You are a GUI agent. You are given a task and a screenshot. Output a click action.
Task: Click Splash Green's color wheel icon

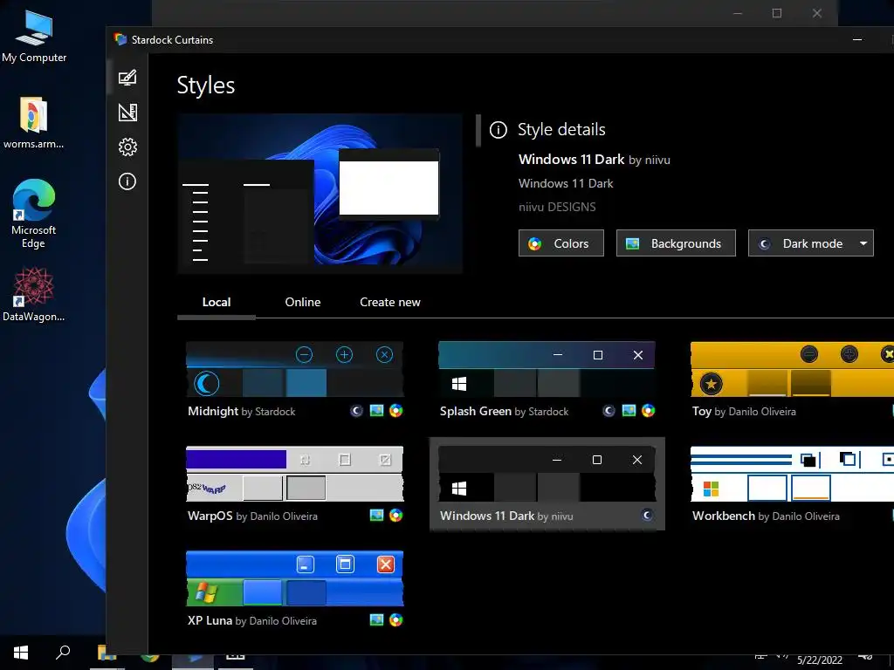tap(649, 411)
